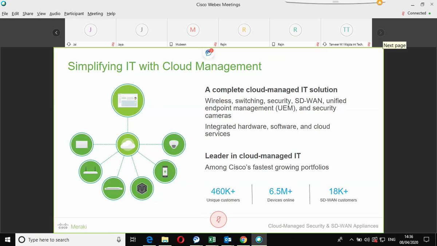
Task: Click the Webex app icon in title bar
Action: (x=4, y=4)
